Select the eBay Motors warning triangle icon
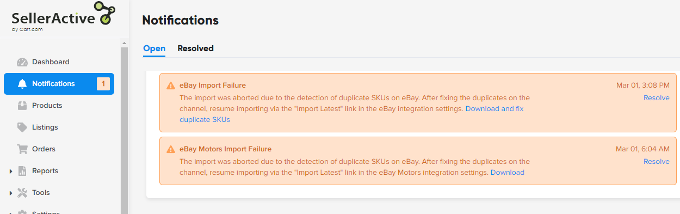Screen dimensions: 680x214 [171, 149]
